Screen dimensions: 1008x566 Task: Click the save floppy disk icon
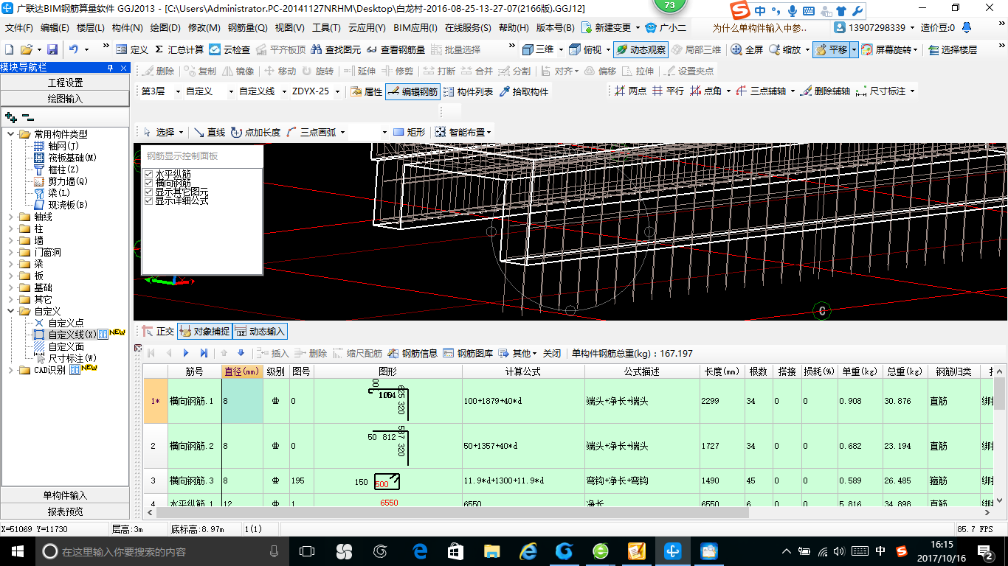(52, 49)
